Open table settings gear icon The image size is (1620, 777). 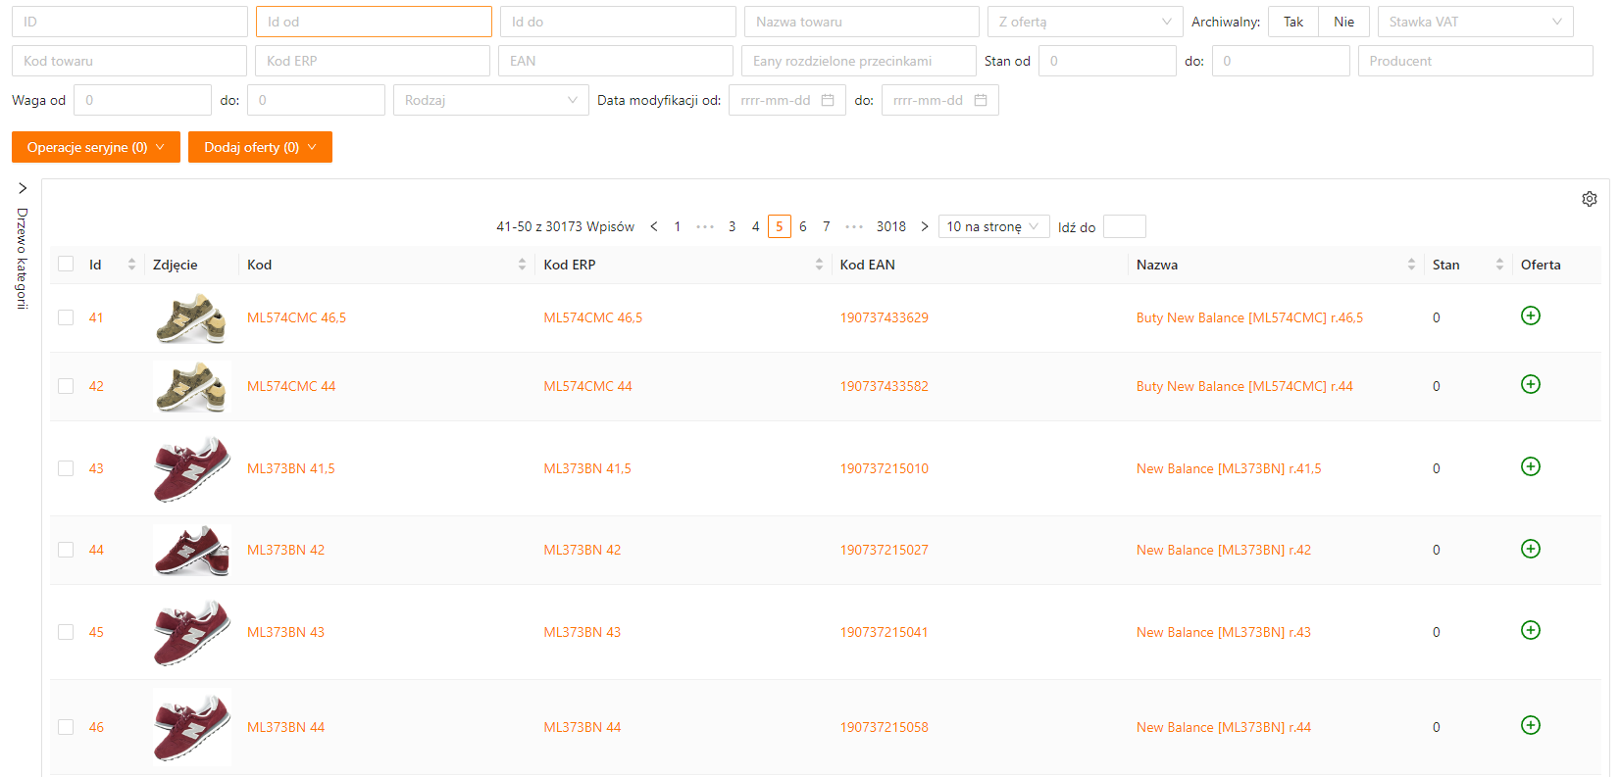click(x=1589, y=199)
